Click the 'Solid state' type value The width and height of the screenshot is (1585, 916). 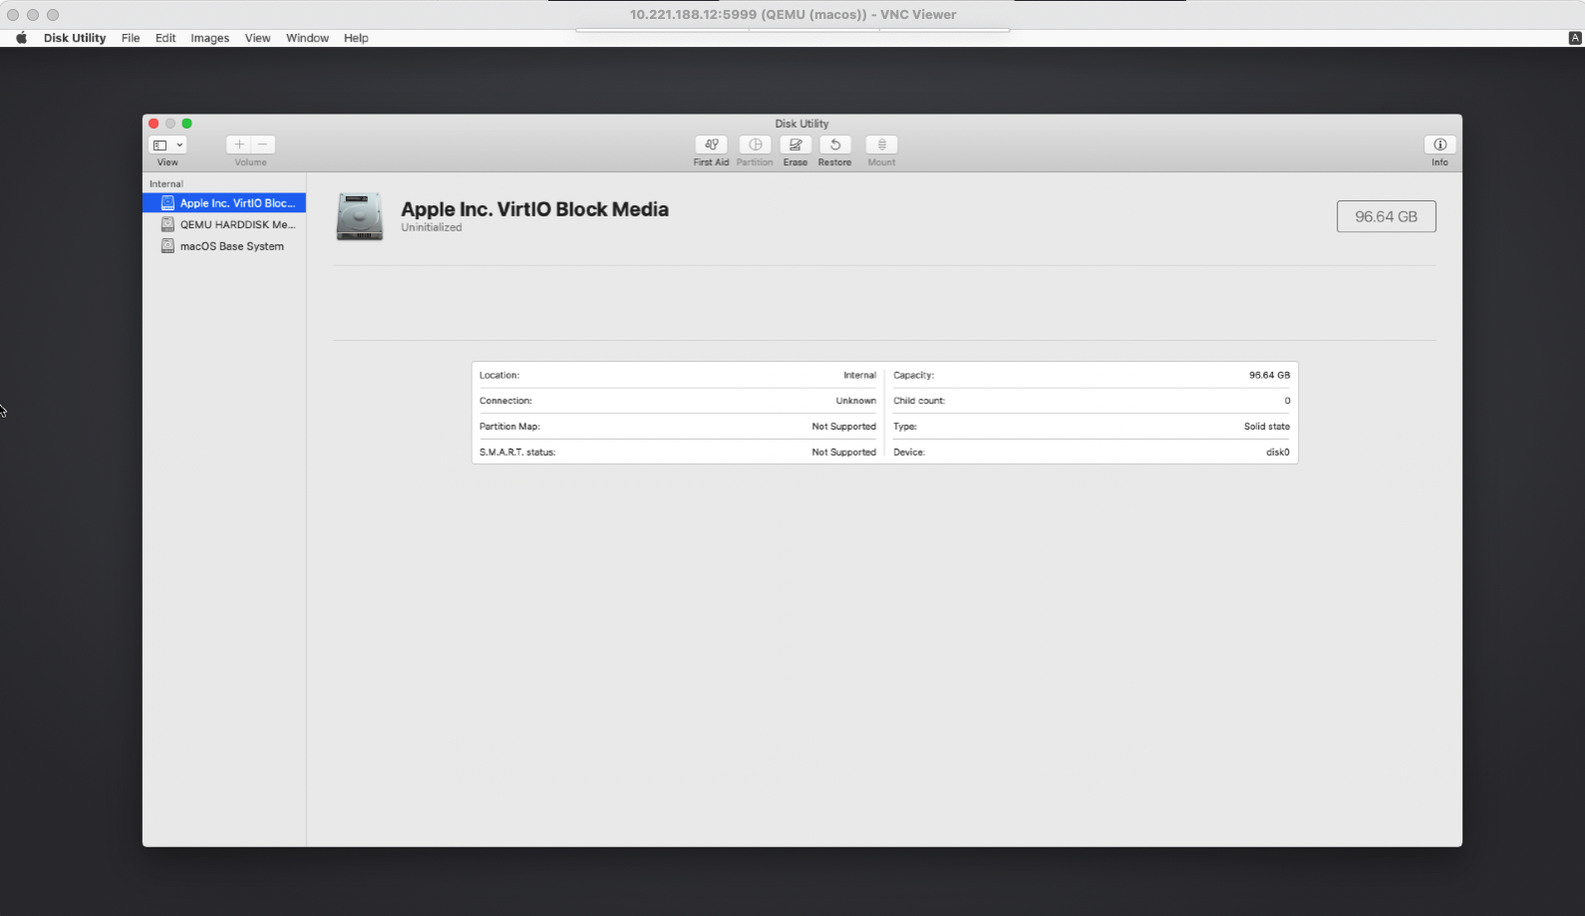[x=1267, y=427]
